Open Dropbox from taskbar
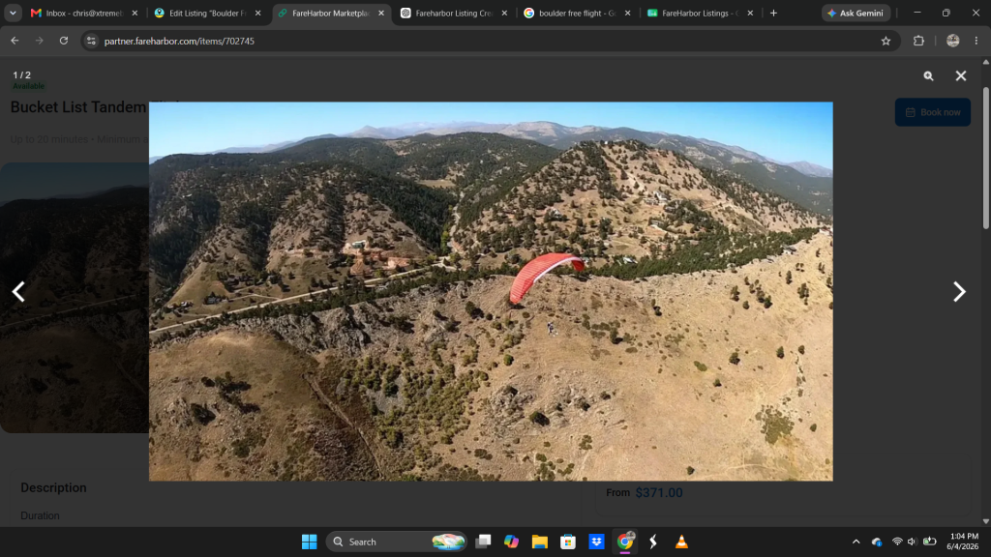 point(596,542)
